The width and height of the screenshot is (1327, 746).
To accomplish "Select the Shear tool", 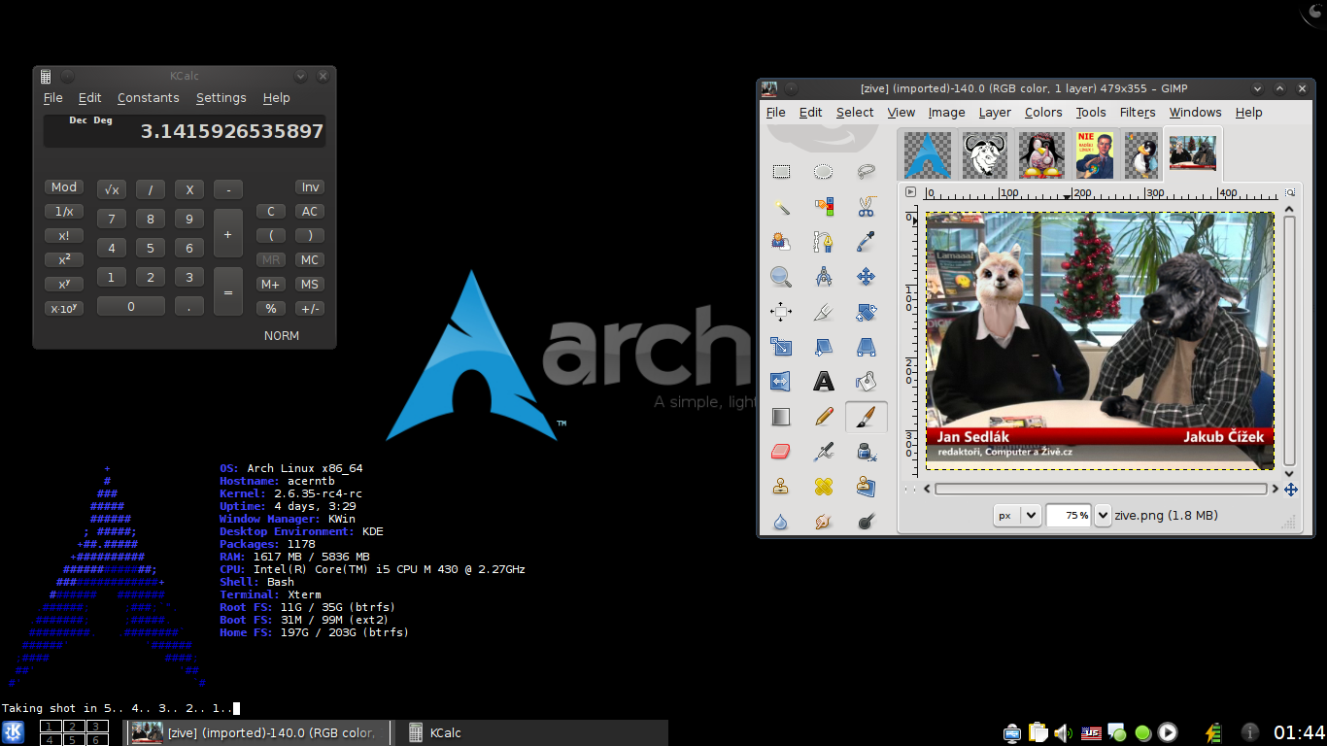I will (824, 347).
